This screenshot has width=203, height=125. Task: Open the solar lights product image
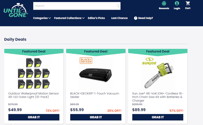[x=34, y=73]
